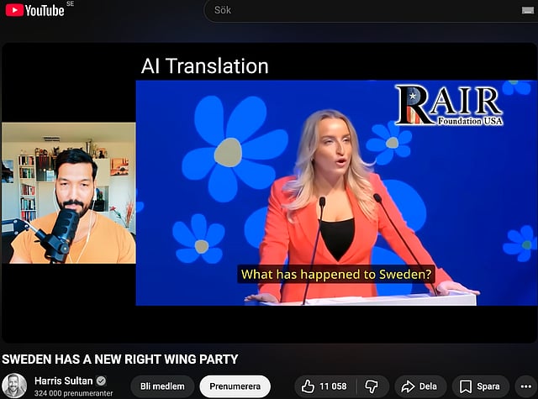Click the video title text
Screen dimensions: 538x399
tap(119, 359)
